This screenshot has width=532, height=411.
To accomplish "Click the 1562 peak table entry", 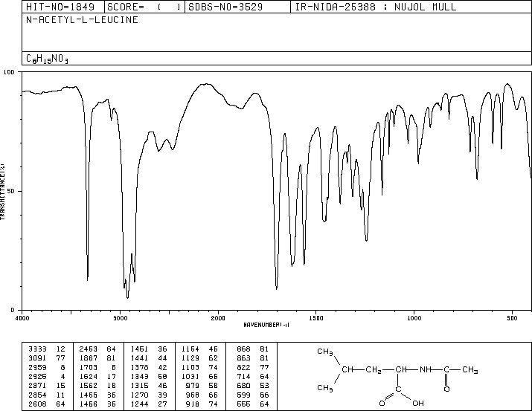I will pyautogui.click(x=89, y=386).
